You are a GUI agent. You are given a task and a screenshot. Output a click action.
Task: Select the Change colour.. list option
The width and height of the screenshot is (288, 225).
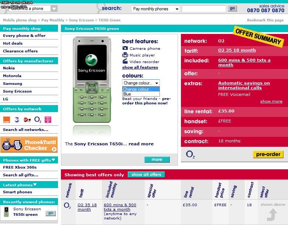pyautogui.click(x=141, y=89)
